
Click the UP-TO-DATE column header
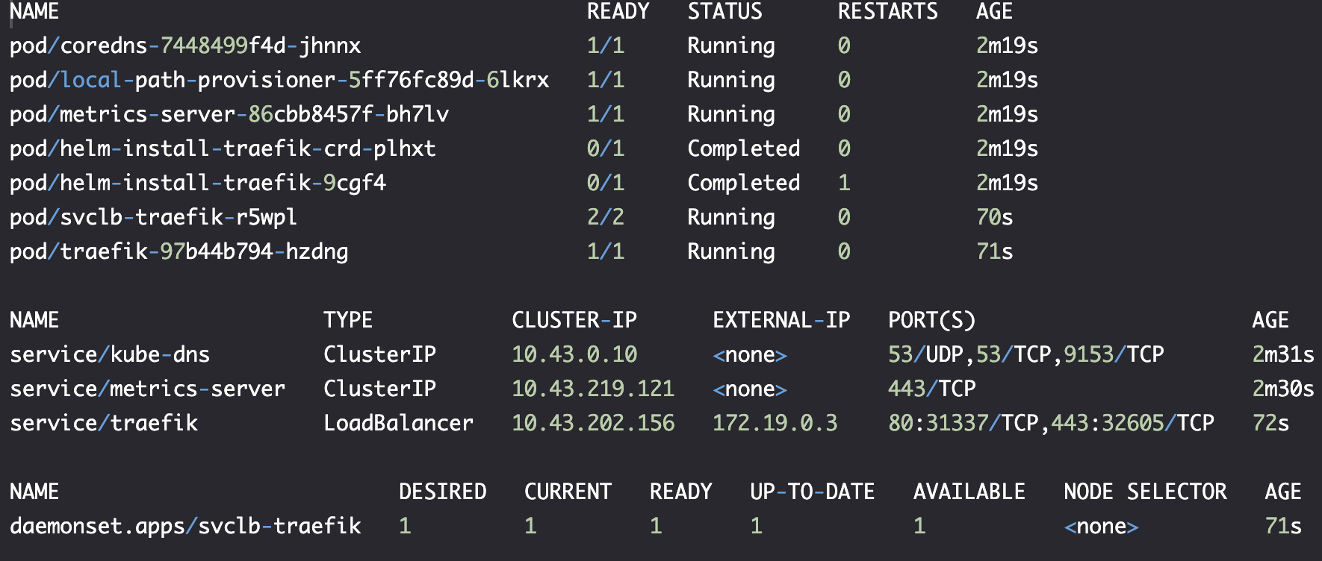tap(812, 492)
